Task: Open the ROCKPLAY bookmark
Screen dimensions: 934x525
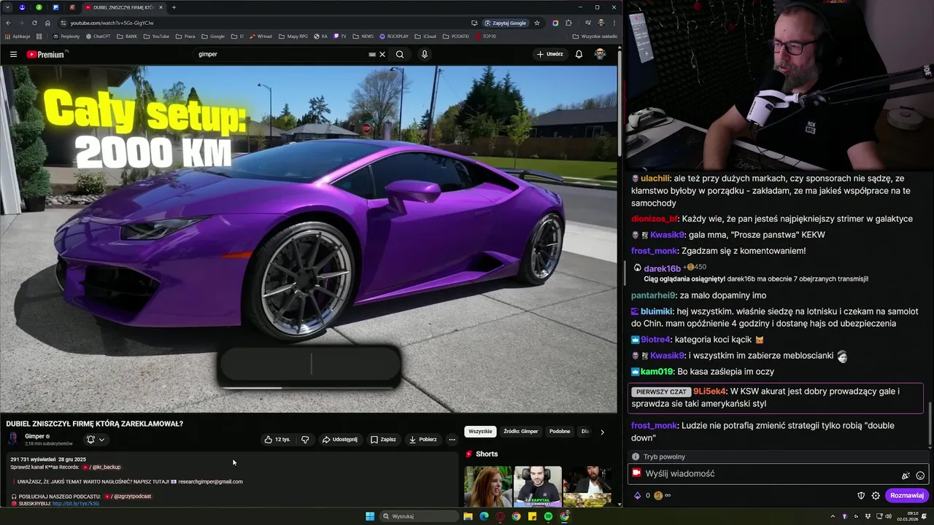Action: pyautogui.click(x=394, y=36)
